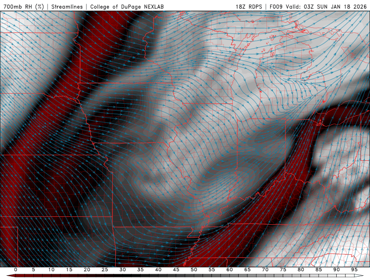Click the '5' colorbar label

point(33,270)
